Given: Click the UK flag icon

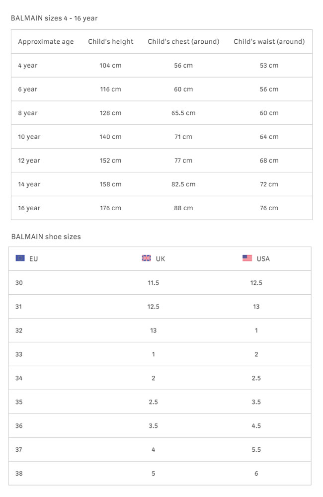Looking at the screenshot, I should [x=146, y=258].
